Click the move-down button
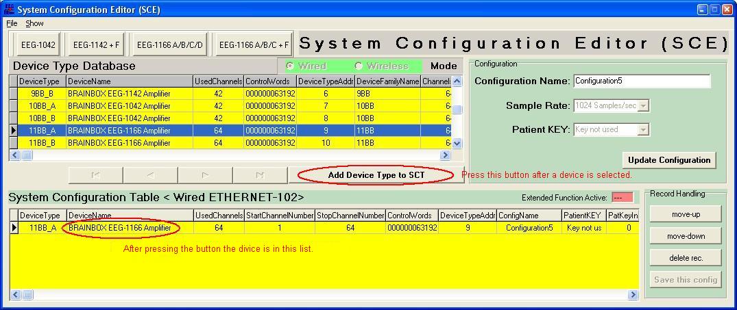Image resolution: width=737 pixels, height=310 pixels. click(x=686, y=236)
